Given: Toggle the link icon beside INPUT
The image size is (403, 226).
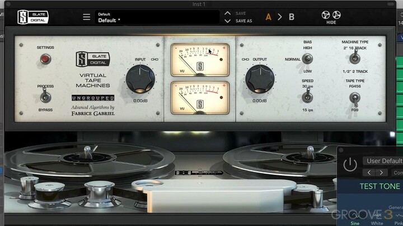Looking at the screenshot, I should click(154, 60).
